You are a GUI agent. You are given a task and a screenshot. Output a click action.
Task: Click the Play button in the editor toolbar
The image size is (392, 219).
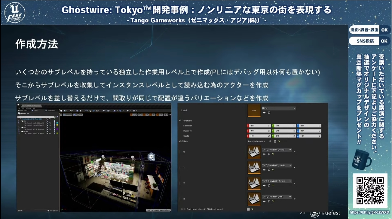pyautogui.click(x=128, y=111)
